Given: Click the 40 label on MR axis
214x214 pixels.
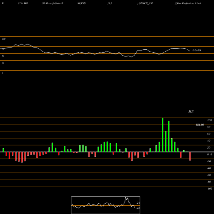Looking at the screenshot, I should tap(209, 141).
